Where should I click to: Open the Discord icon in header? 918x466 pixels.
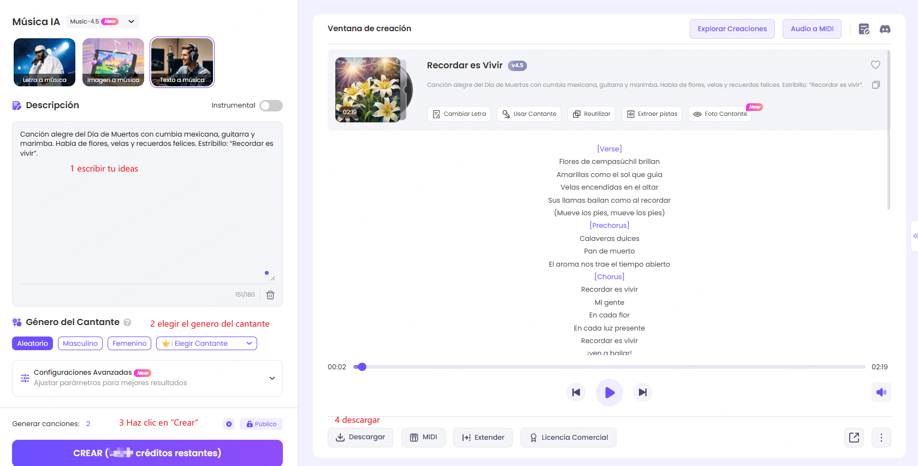point(885,29)
